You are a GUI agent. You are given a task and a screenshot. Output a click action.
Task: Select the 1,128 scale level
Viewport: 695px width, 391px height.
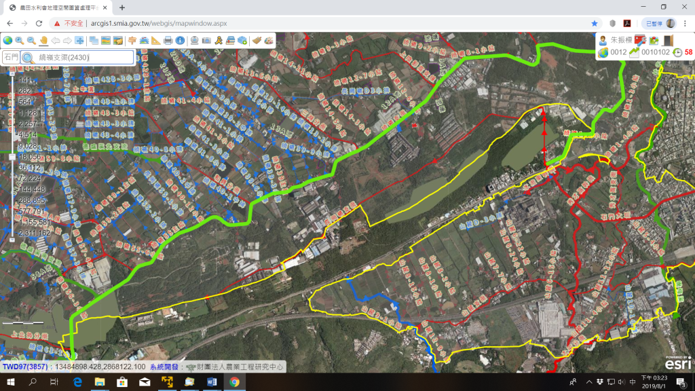pyautogui.click(x=27, y=113)
